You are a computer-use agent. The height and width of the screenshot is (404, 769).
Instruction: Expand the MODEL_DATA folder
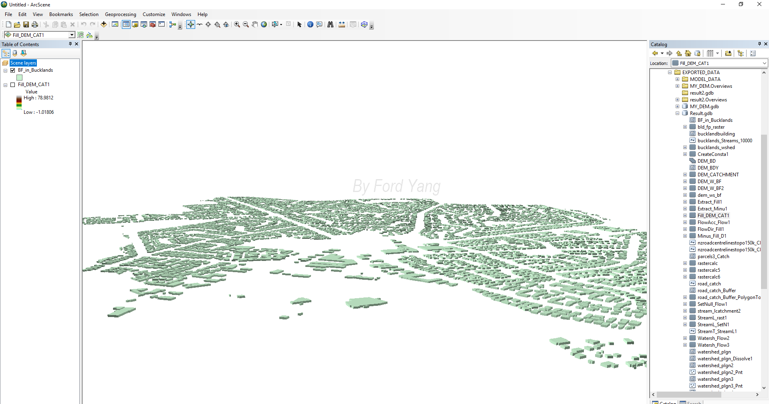677,79
